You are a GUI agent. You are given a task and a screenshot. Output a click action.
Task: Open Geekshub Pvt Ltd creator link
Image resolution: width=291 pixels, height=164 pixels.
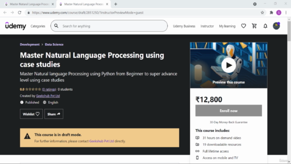tap(48, 96)
